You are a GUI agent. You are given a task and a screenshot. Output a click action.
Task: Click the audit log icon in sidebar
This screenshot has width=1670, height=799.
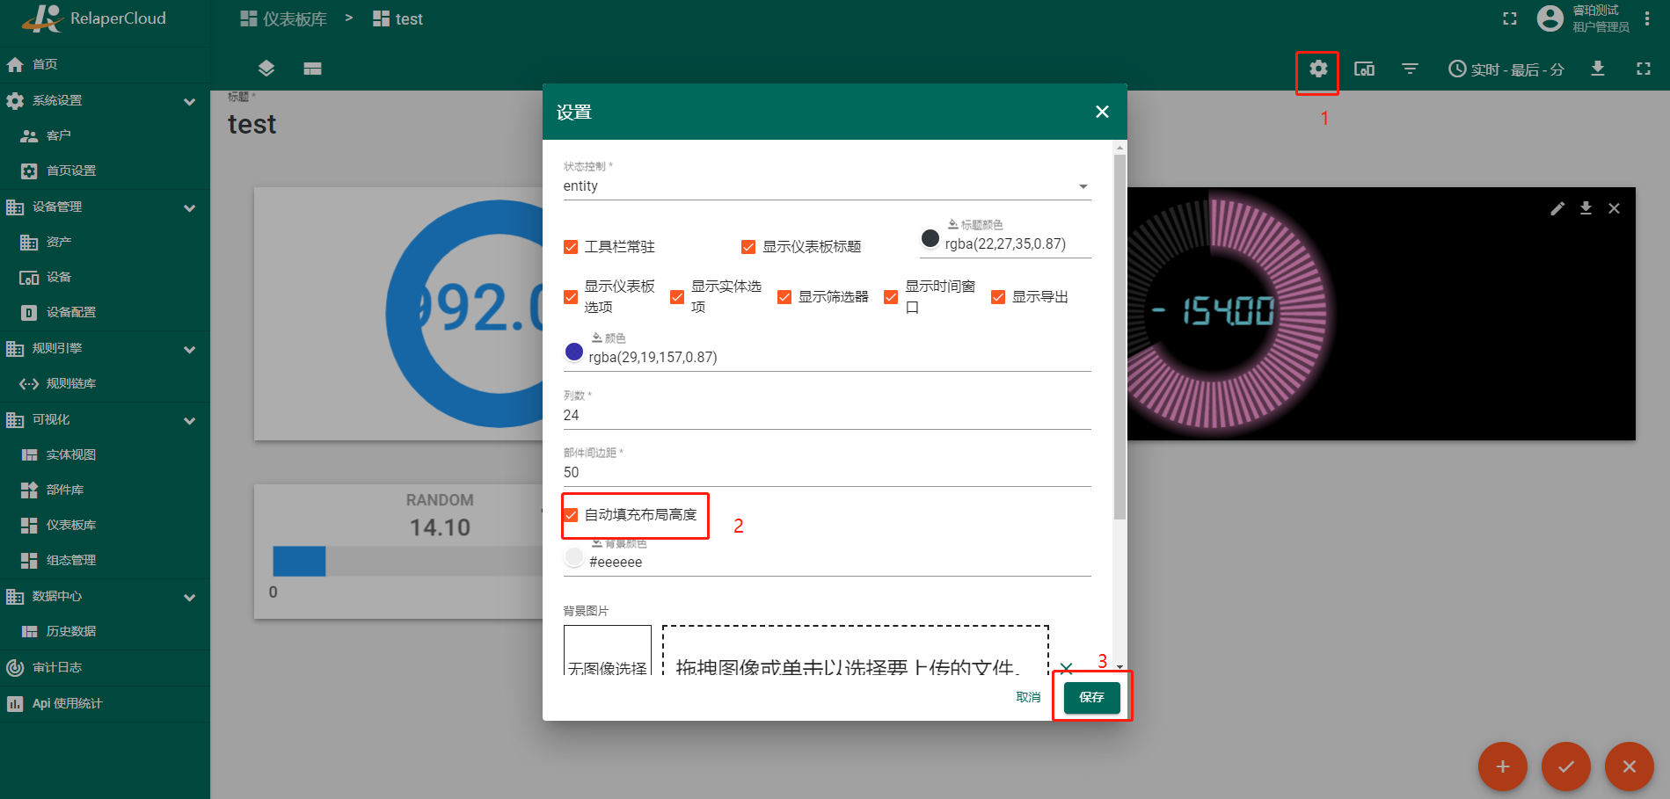(x=15, y=668)
